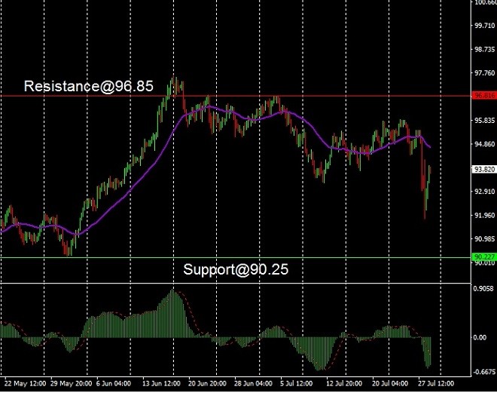Select the red 96.816 resistance price tag
Screen dimensions: 497x393
[x=484, y=95]
